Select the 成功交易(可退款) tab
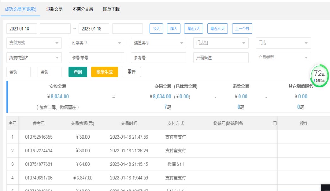 pos(21,9)
